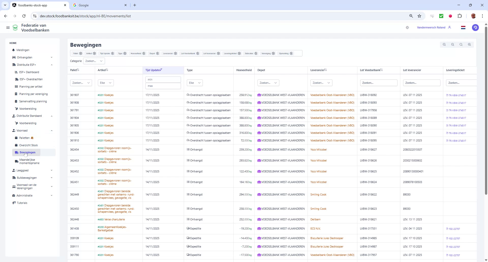Clear the Pallet filter chip
488x262 pixels.
pos(81,53)
